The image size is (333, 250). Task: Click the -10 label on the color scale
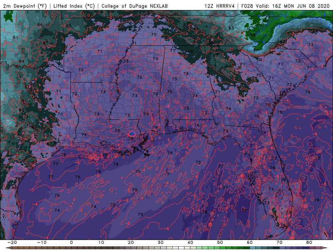coord(42,242)
